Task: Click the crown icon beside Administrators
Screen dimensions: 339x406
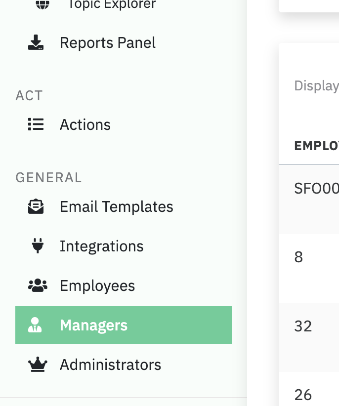Action: pos(38,365)
